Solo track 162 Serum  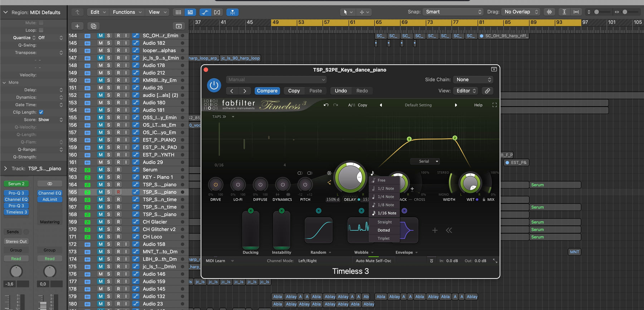pos(108,170)
